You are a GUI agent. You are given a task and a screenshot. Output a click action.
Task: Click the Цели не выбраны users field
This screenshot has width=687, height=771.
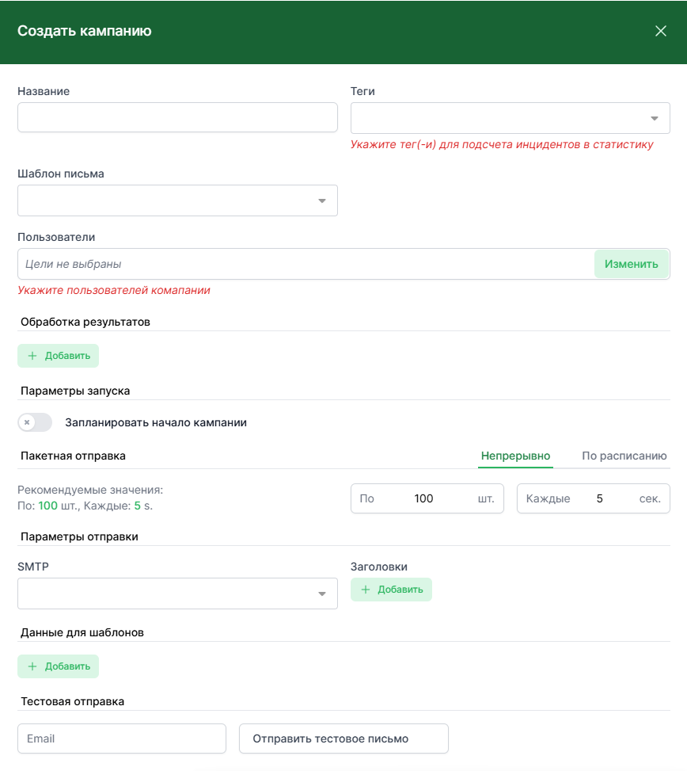click(305, 264)
